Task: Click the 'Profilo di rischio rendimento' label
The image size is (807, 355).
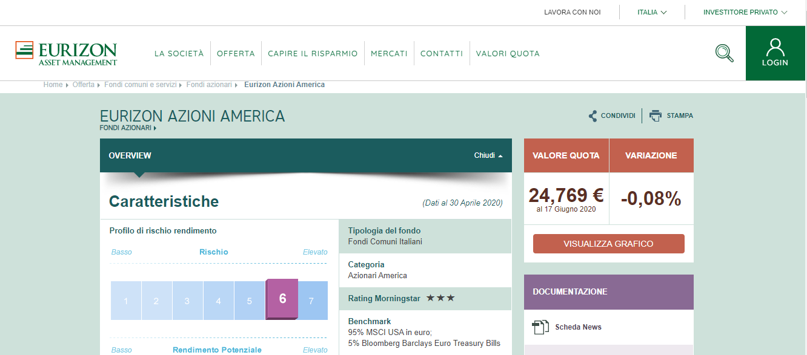Action: [x=163, y=230]
